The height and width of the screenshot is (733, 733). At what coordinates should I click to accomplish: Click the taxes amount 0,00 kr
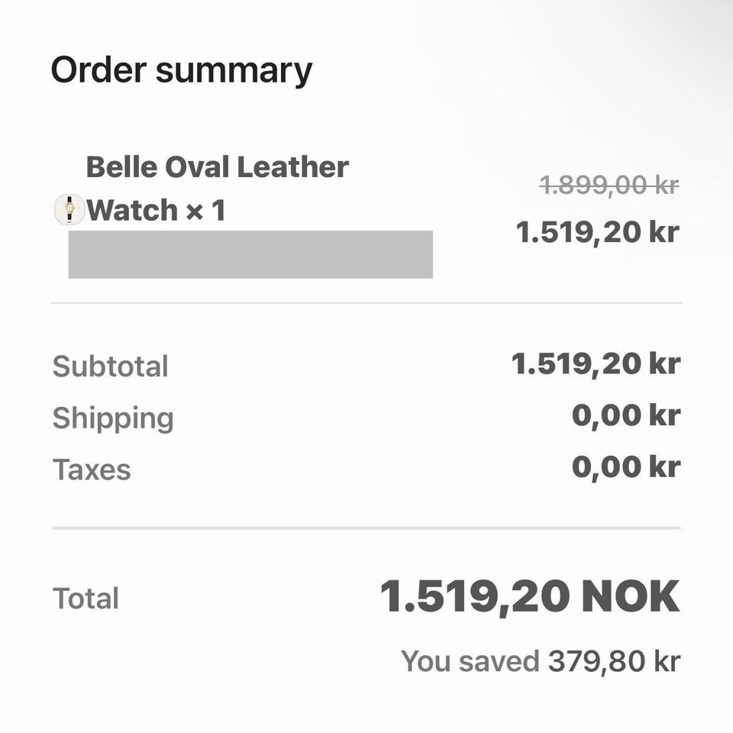pos(626,467)
